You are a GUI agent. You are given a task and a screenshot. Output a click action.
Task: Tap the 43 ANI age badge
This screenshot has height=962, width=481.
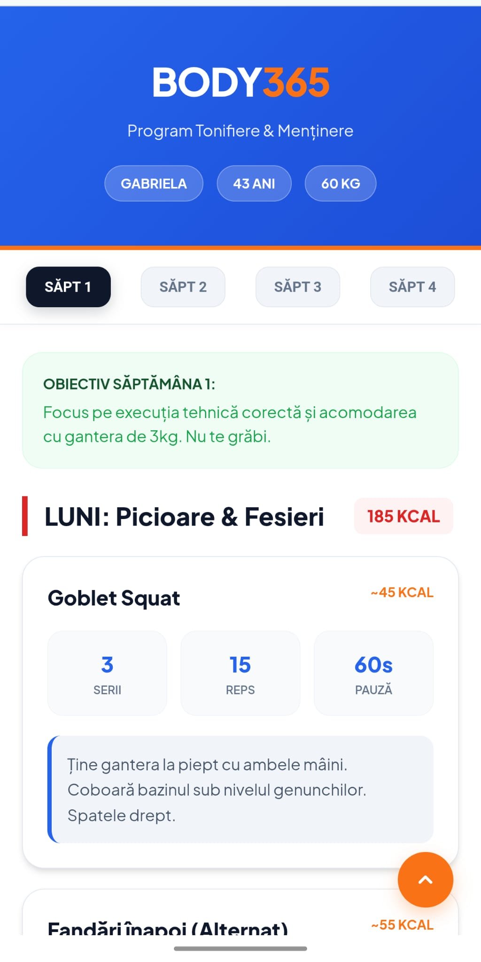click(x=254, y=183)
